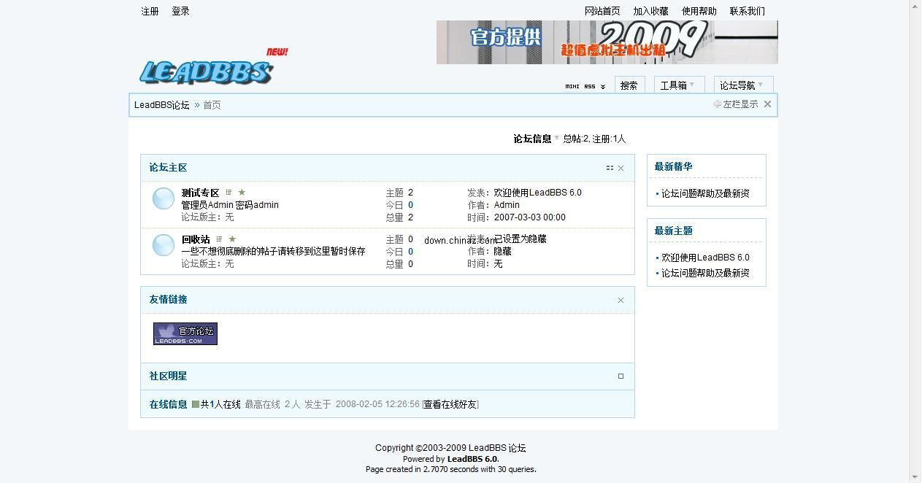Click 查看在线好友 link
The image size is (922, 483).
tap(450, 404)
